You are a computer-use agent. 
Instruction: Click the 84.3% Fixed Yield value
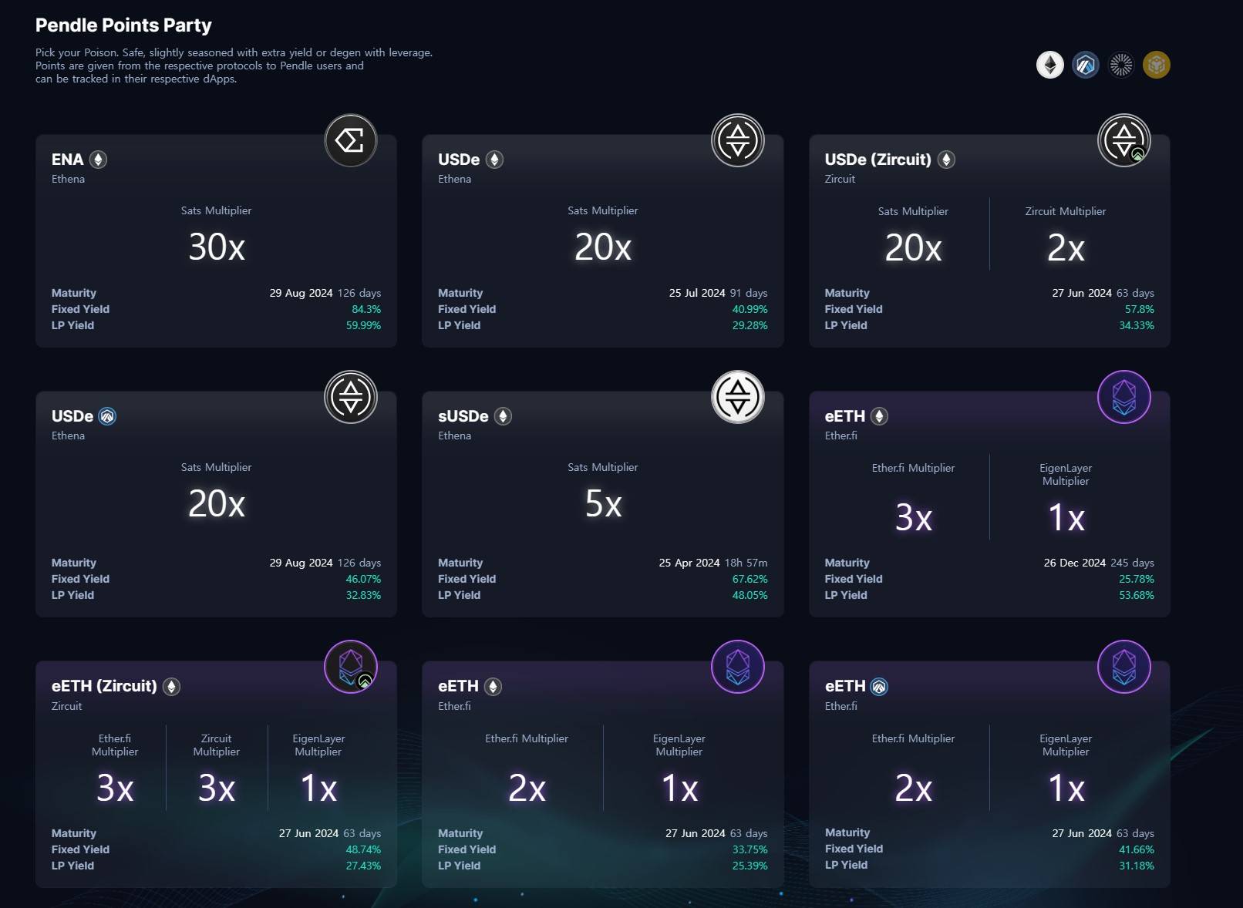point(366,309)
